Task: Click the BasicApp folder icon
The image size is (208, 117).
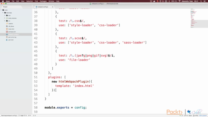Action: (x=5, y=13)
